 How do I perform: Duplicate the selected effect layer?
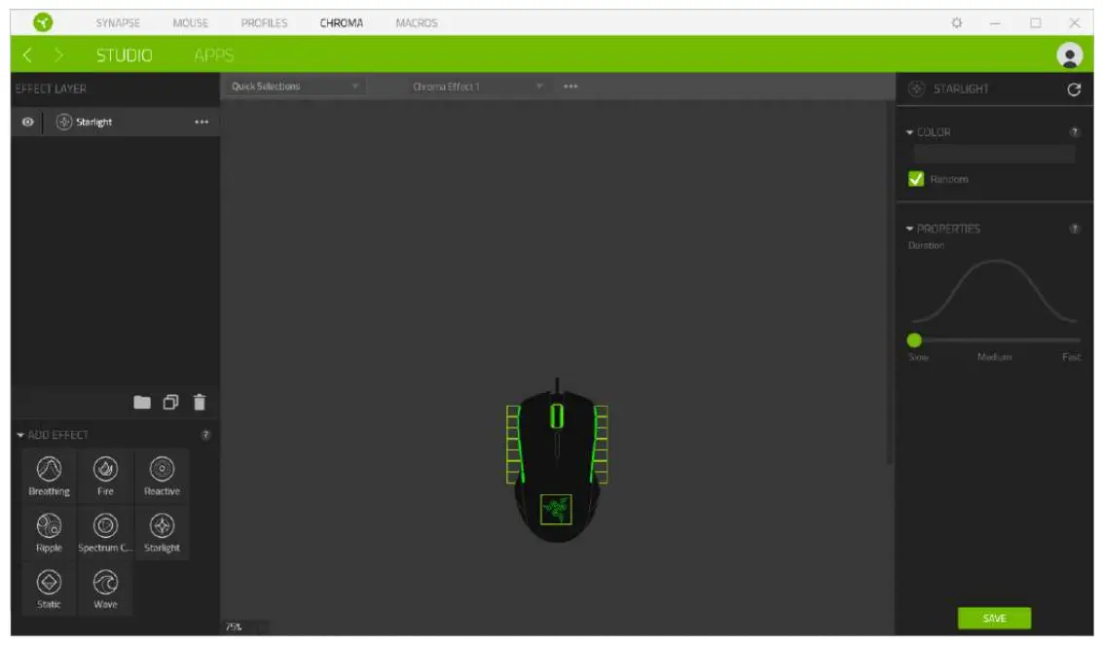pos(171,402)
